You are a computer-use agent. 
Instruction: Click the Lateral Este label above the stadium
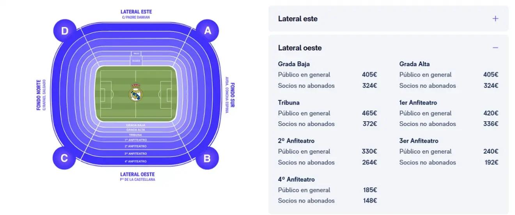[136, 12]
